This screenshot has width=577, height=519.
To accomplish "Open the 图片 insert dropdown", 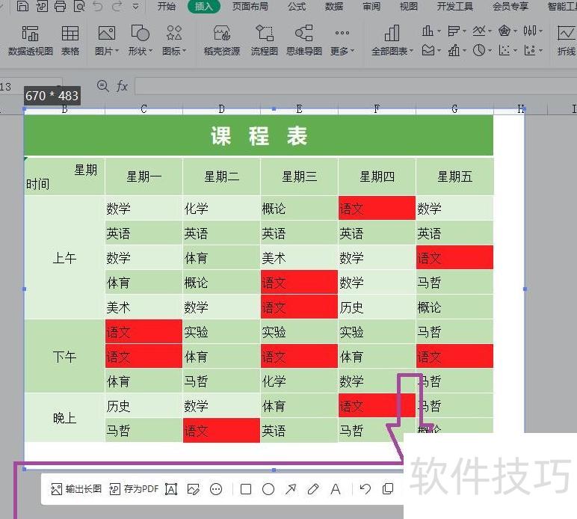I will coord(107,40).
